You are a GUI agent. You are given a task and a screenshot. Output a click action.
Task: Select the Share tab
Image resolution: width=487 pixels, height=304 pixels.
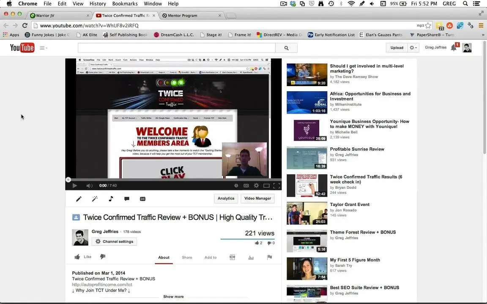point(187,258)
